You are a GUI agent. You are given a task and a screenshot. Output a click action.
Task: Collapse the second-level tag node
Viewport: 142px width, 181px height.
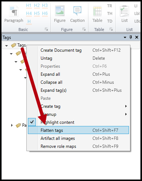(x=11, y=54)
